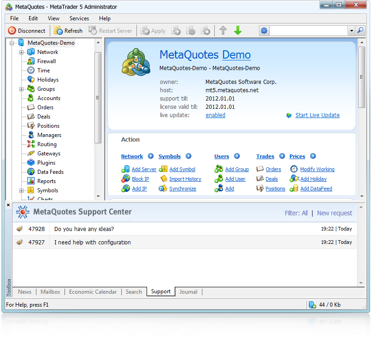Select Firewall in the navigation tree

coord(47,61)
